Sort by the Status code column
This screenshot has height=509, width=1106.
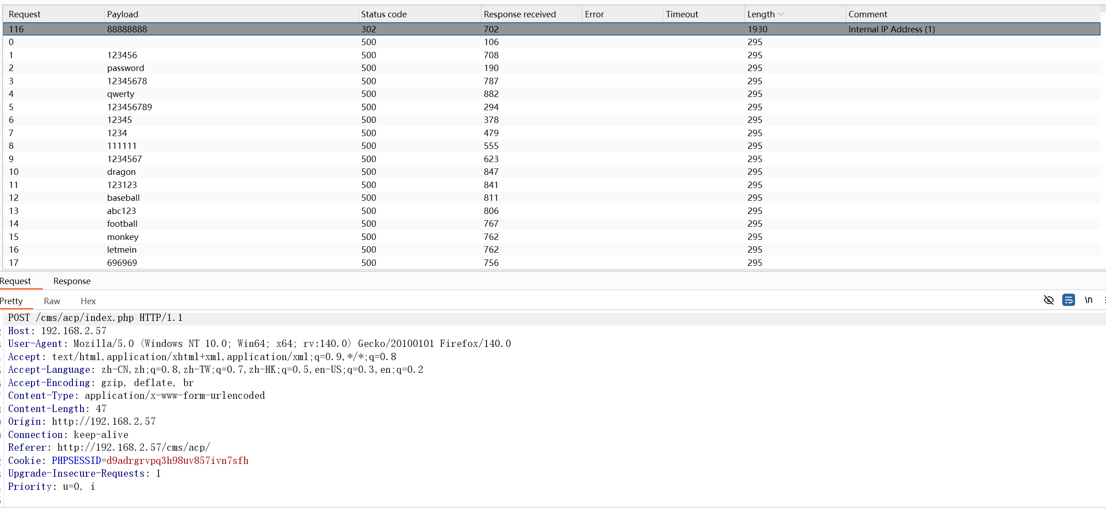[384, 14]
